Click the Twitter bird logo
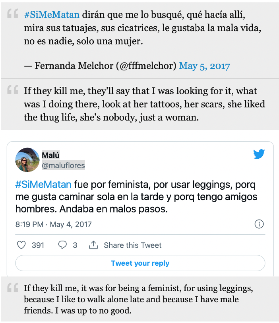Image resolution: width=279 pixels, height=323 pixels. click(x=259, y=154)
